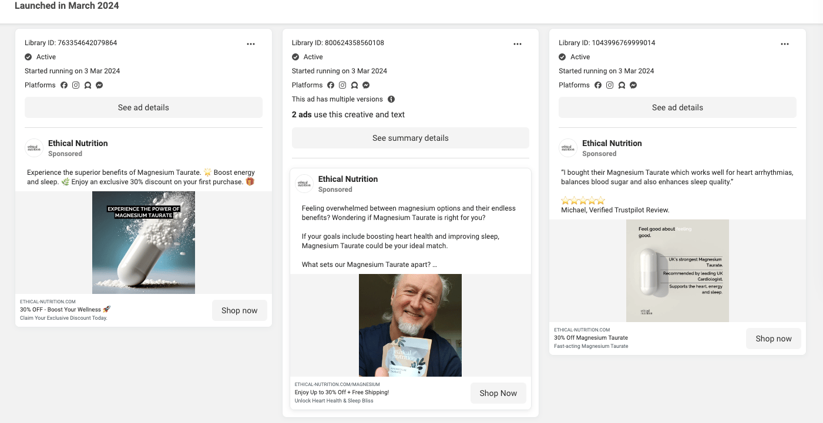This screenshot has width=823, height=423.
Task: Open the exploding capsule ad image
Action: [x=143, y=242]
